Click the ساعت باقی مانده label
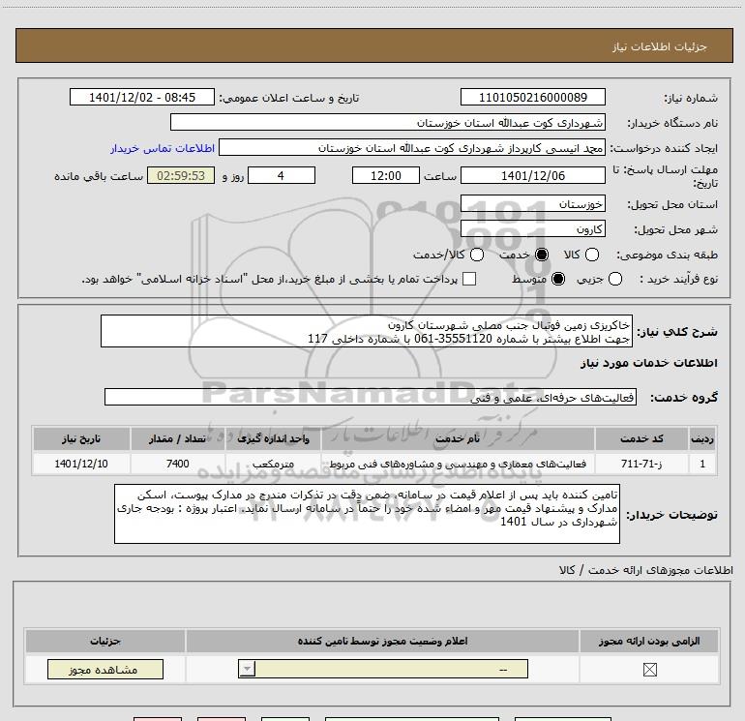 tap(99, 176)
